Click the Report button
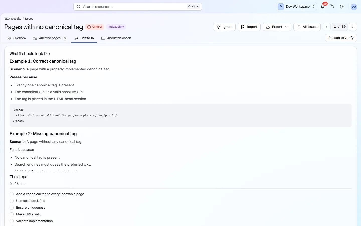 pos(249,27)
